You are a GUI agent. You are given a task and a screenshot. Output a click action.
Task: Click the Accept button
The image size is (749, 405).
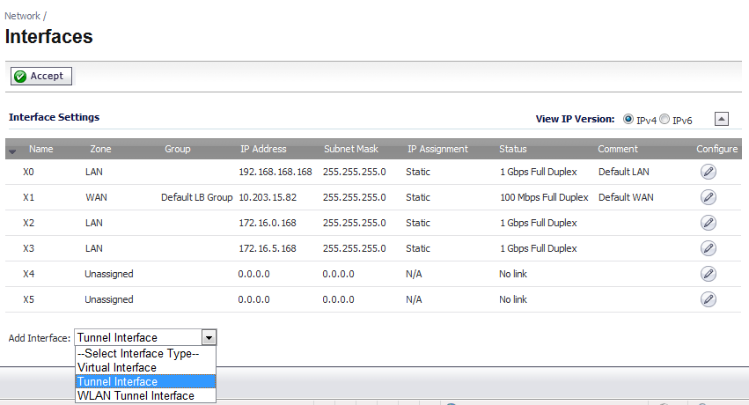tap(41, 76)
